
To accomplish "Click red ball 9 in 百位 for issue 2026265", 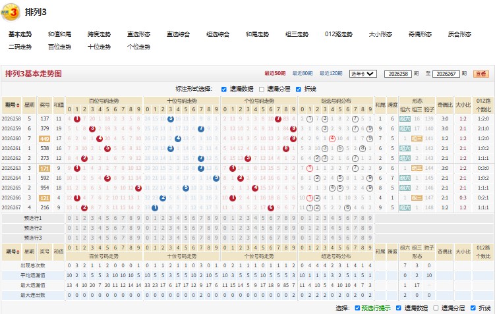I will tap(138, 188).
